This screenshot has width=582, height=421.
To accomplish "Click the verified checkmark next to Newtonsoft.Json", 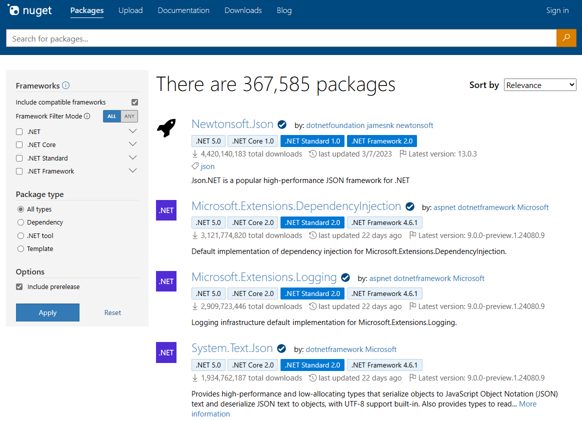I will [282, 124].
